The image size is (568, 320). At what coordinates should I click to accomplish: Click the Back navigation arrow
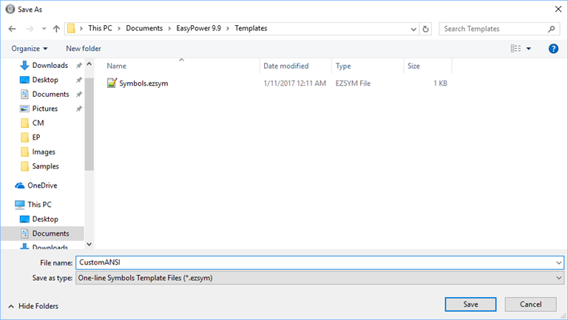click(12, 29)
